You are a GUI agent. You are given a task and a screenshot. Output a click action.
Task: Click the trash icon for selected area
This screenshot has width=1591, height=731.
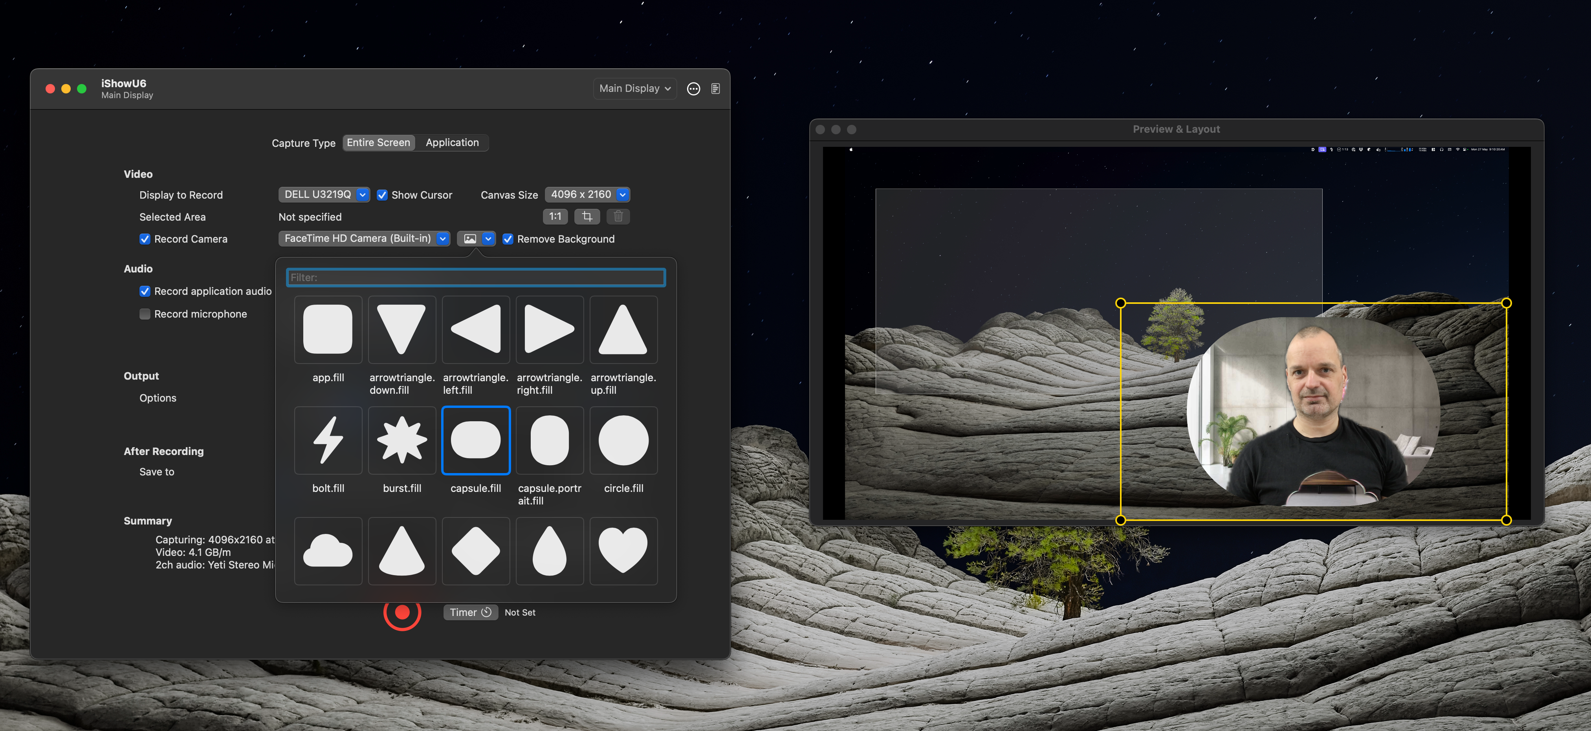(x=618, y=217)
